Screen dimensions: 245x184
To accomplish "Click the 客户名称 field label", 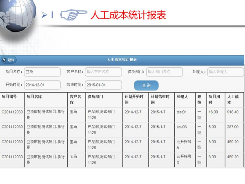I will tap(75, 72).
